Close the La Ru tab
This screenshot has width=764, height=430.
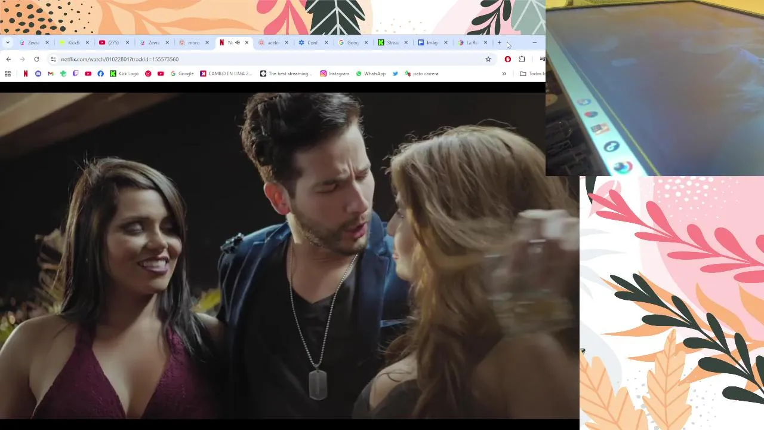(x=485, y=42)
